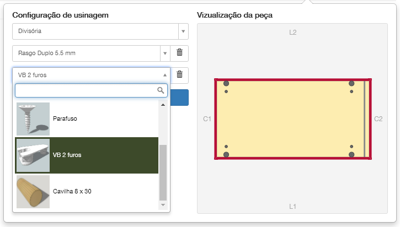400x227 pixels.
Task: Focus the dropdown search field
Action: (x=86, y=90)
